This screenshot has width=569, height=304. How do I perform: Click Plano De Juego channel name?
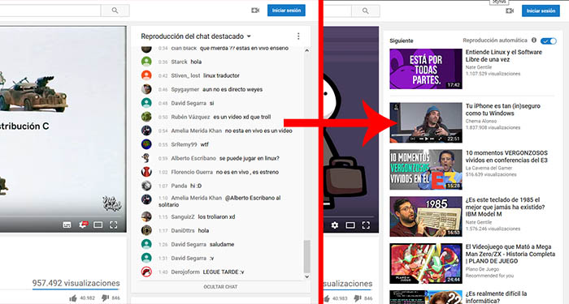coord(482,269)
